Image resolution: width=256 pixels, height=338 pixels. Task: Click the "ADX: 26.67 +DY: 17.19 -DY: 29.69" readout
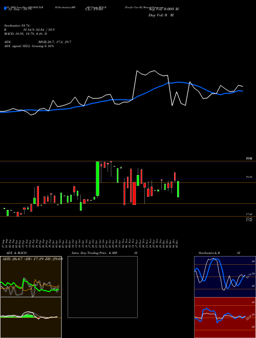32,259
